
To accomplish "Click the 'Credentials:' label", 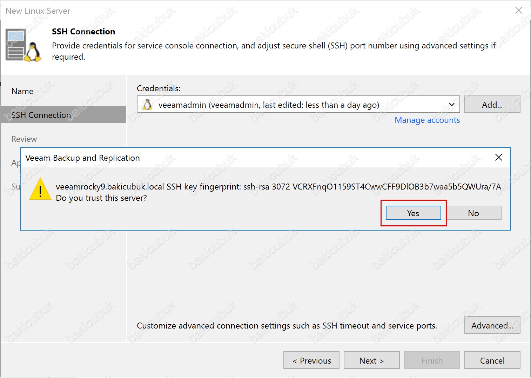I will click(159, 88).
